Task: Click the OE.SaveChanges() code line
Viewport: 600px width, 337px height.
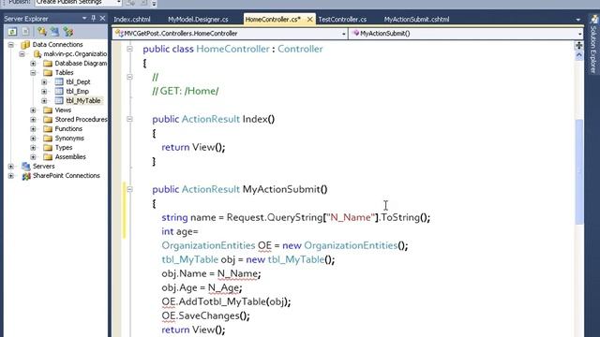Action: [205, 316]
